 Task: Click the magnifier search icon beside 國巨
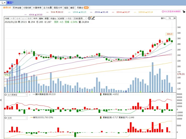point(2,2)
